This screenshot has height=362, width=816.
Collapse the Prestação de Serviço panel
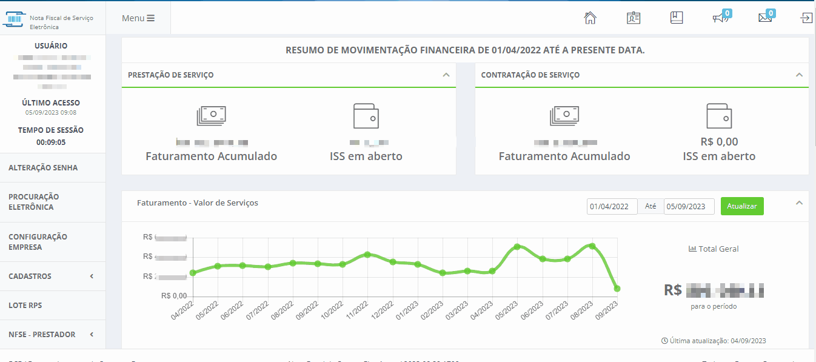[x=447, y=74]
